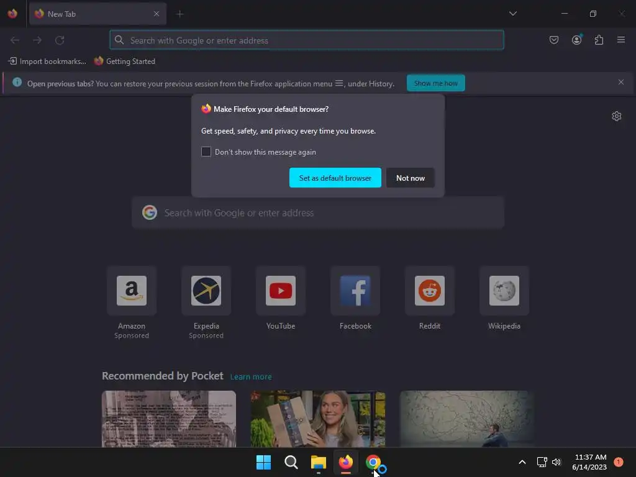The width and height of the screenshot is (636, 477).
Task: Dismiss the previous tabs notification bar
Action: (620, 83)
